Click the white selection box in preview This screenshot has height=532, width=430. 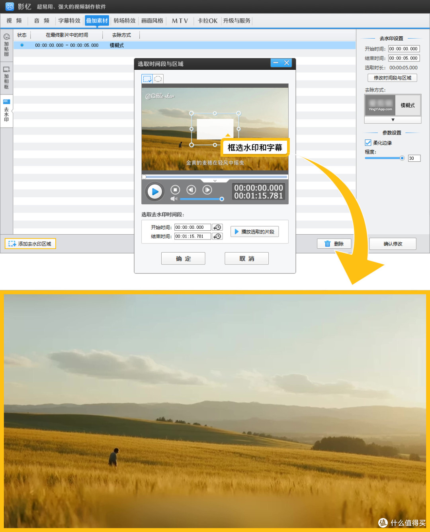tap(215, 129)
